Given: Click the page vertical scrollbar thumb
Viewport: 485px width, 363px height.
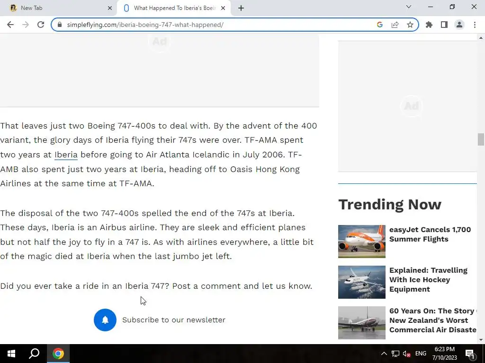Looking at the screenshot, I should click(x=481, y=139).
